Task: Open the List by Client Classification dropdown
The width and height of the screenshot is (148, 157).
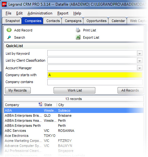Action: [140, 61]
